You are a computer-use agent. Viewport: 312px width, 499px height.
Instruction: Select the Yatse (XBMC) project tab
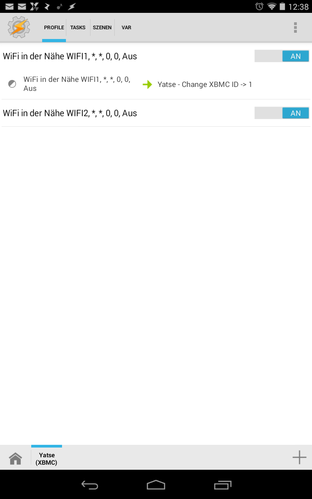pyautogui.click(x=47, y=459)
